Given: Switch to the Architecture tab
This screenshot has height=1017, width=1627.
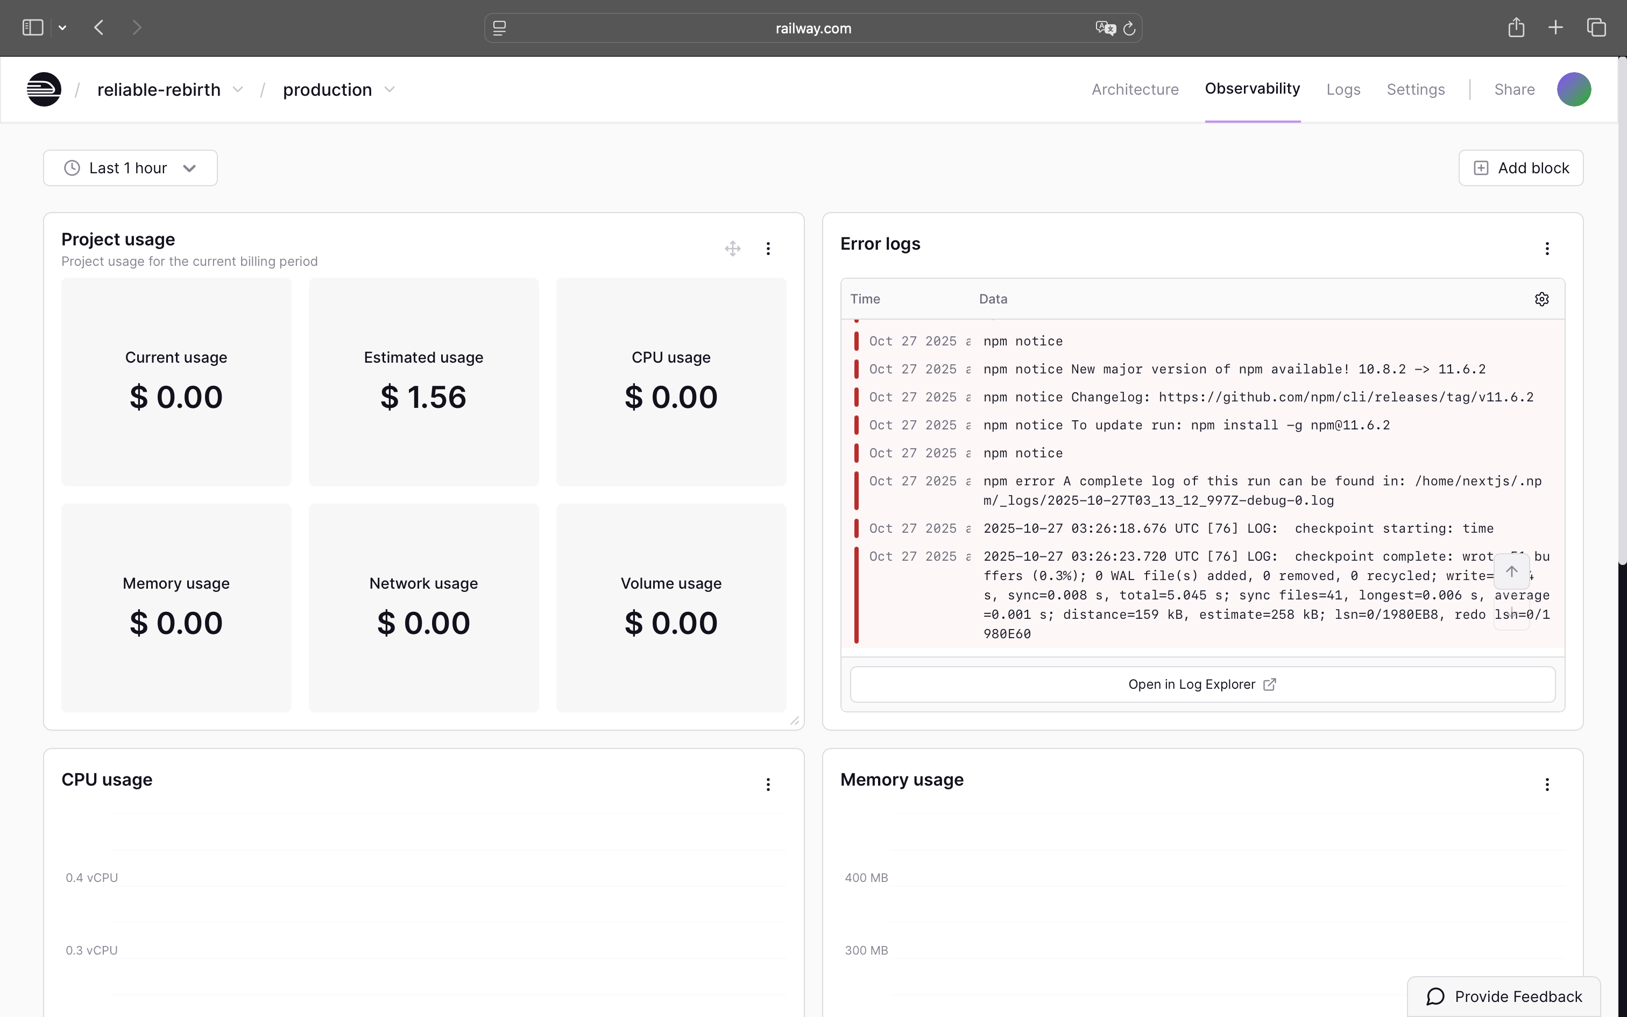Looking at the screenshot, I should click(x=1135, y=89).
